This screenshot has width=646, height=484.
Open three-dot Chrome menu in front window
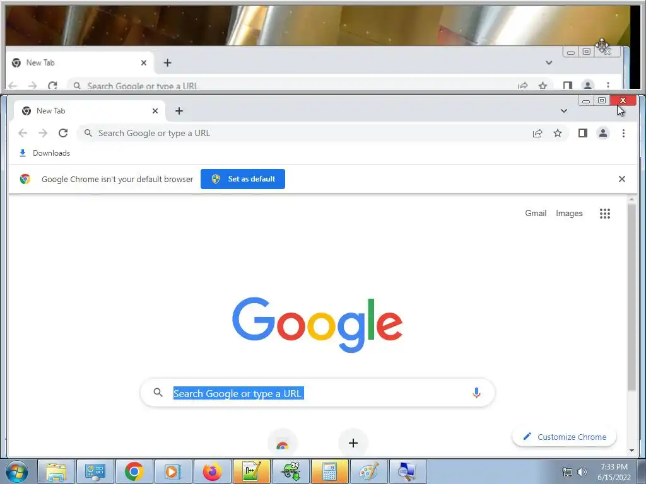[x=623, y=133]
